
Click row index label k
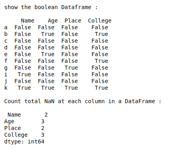[6, 88]
